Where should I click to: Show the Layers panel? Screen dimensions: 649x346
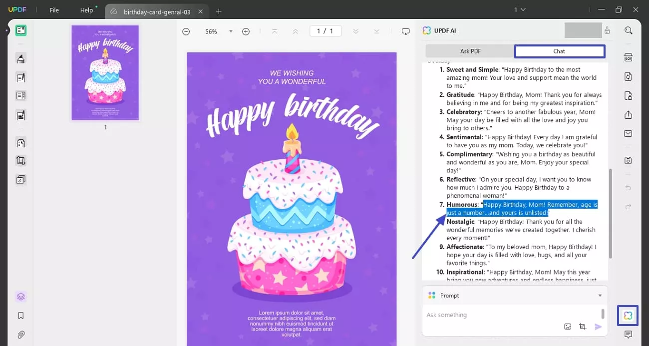(20, 297)
